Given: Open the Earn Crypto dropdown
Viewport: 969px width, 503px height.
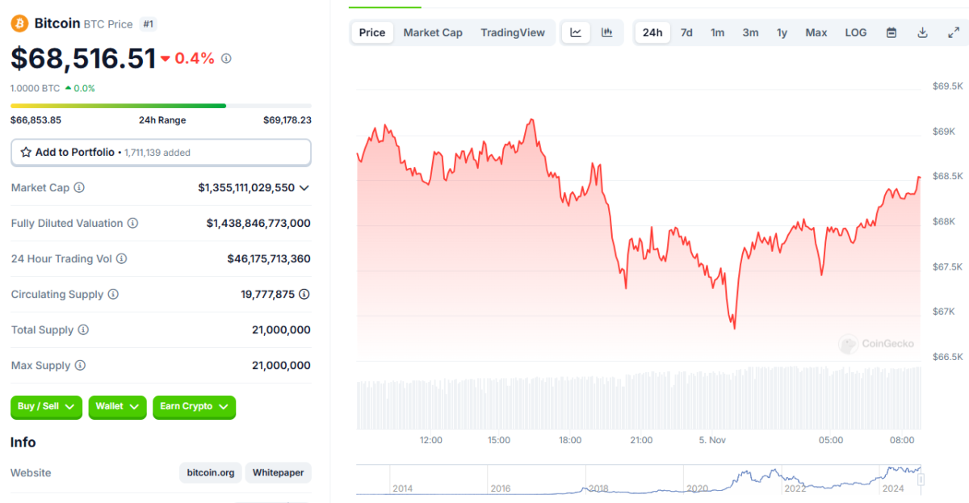Looking at the screenshot, I should coord(194,406).
